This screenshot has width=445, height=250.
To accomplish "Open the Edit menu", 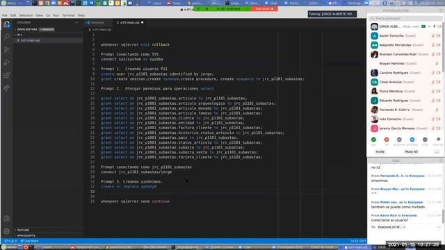I will tap(13, 15).
